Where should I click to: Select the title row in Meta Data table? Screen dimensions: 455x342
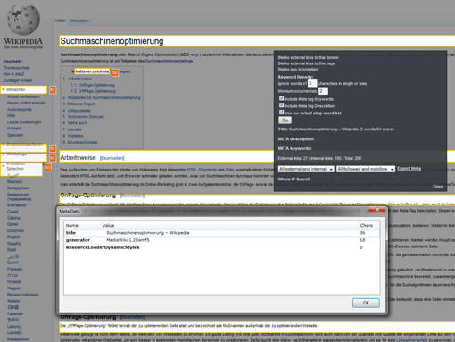click(221, 233)
